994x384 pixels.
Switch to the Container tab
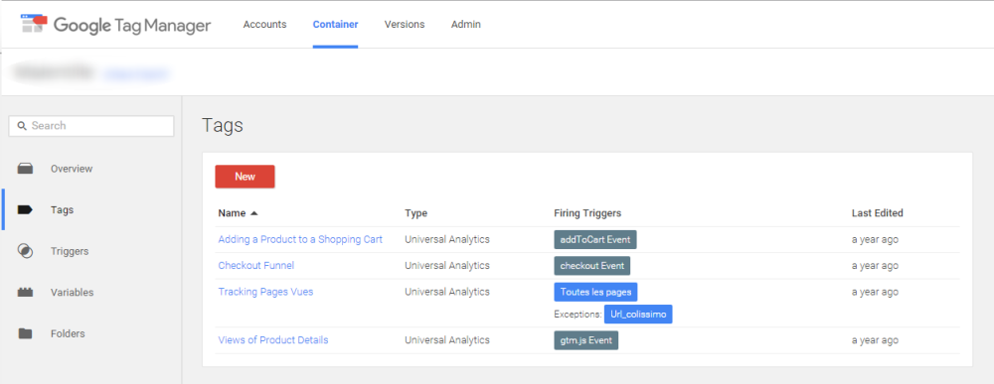coord(335,25)
